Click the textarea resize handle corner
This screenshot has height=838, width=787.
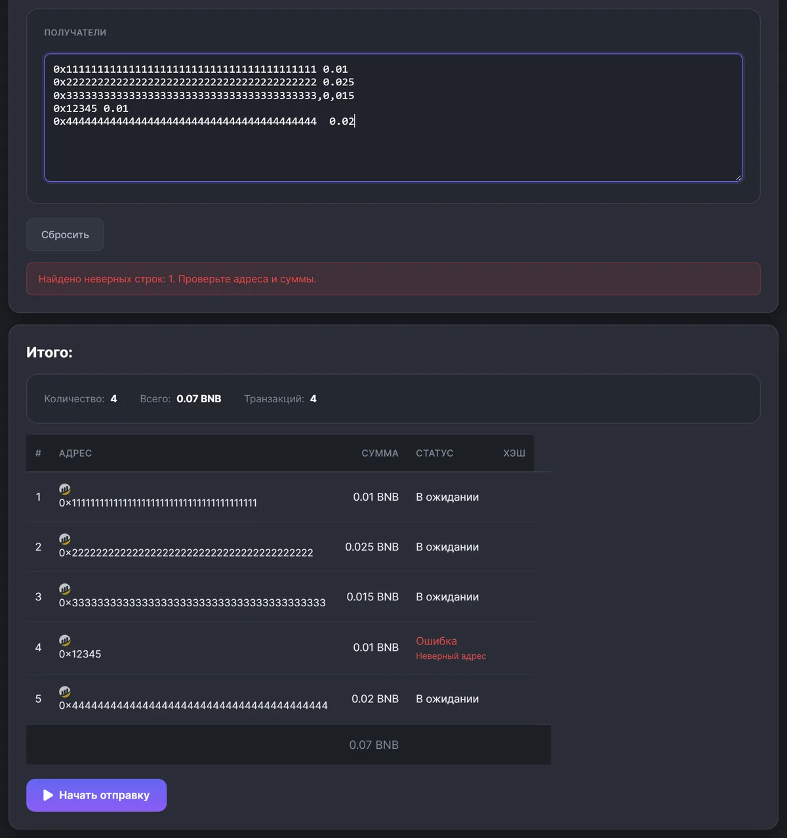(738, 177)
